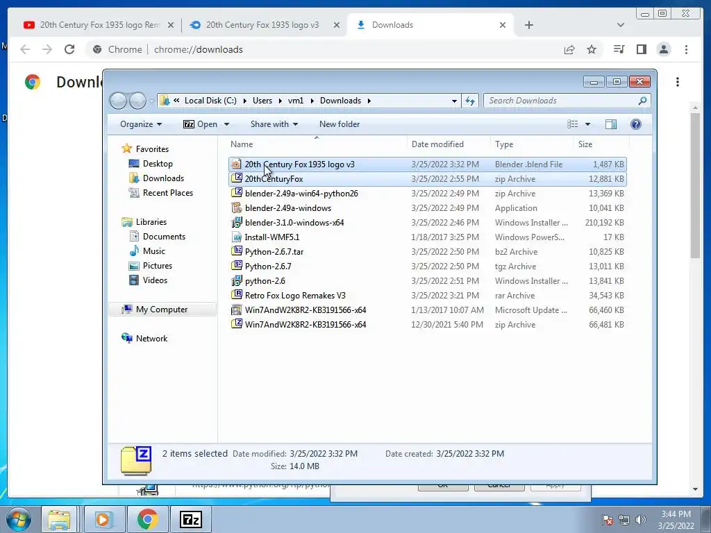The width and height of the screenshot is (711, 533).
Task: Launch 7-Zip from the taskbar
Action: pos(190,519)
